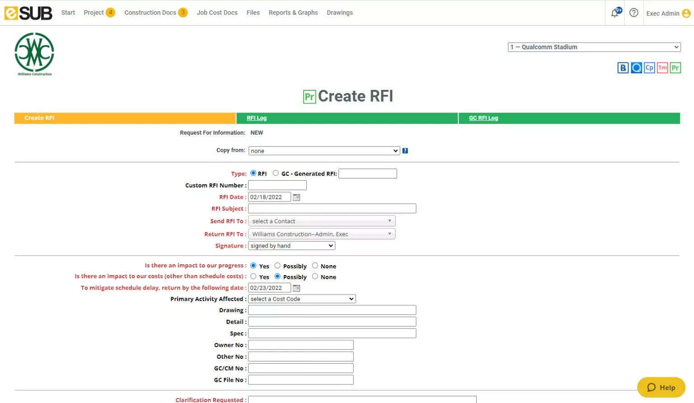Screen dimensions: 694x403
Task: Select None for impact to our progress
Action: [315, 266]
